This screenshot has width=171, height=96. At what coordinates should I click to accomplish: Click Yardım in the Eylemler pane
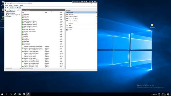click(81, 30)
